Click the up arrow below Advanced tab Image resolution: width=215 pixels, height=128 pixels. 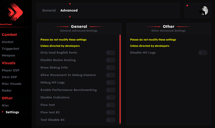70,16
